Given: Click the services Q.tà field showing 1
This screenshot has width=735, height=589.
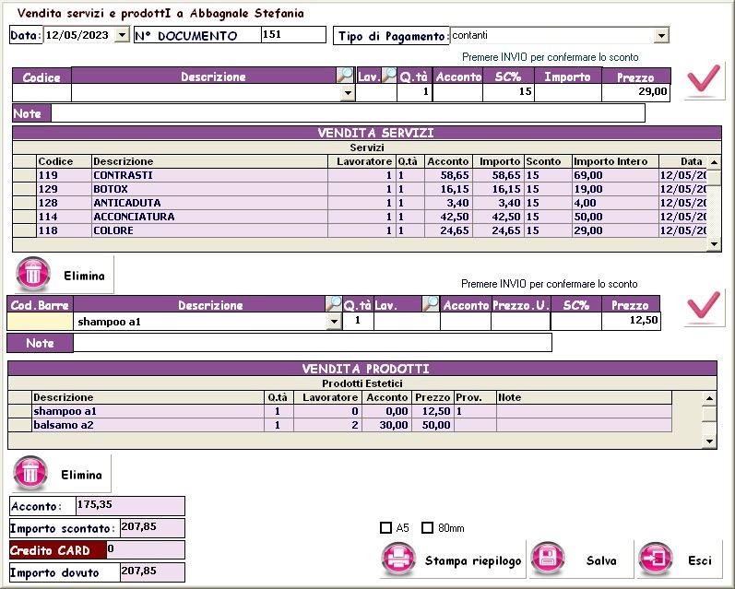Looking at the screenshot, I should pyautogui.click(x=414, y=92).
